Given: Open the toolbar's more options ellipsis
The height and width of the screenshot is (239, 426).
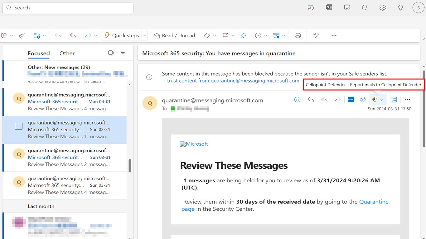Looking at the screenshot, I should [x=334, y=35].
